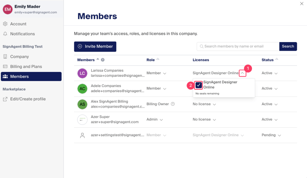
Task: Select Members in the sidebar
Action: [31, 76]
